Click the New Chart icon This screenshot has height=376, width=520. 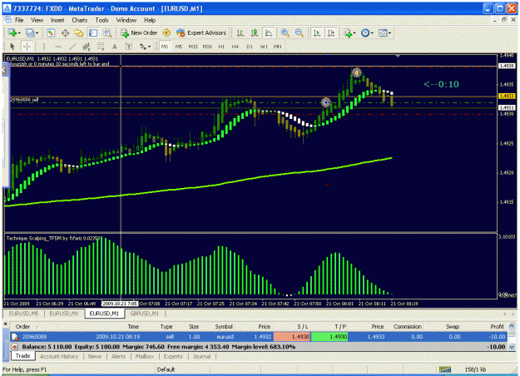point(12,32)
